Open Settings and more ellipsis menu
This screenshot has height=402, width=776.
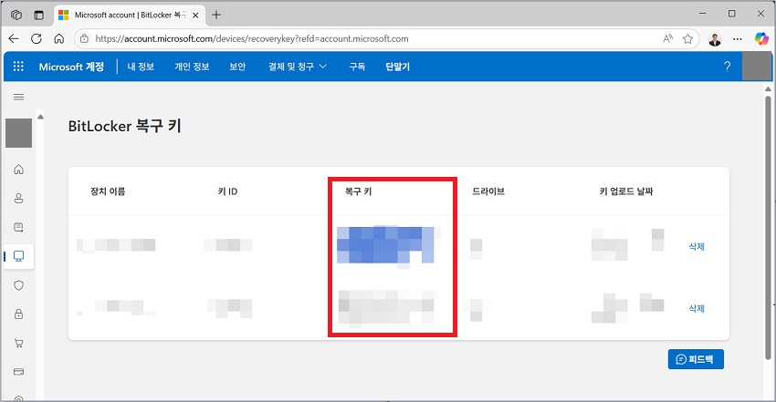pos(738,38)
